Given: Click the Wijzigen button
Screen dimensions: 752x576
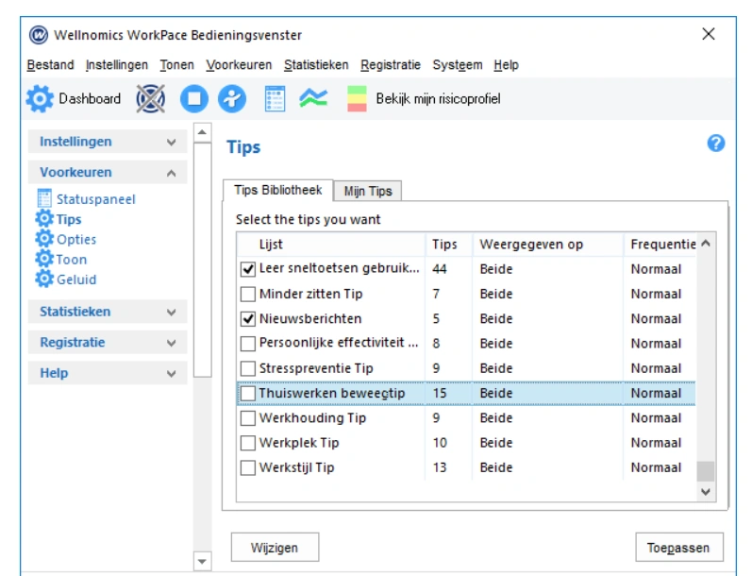Looking at the screenshot, I should [275, 548].
